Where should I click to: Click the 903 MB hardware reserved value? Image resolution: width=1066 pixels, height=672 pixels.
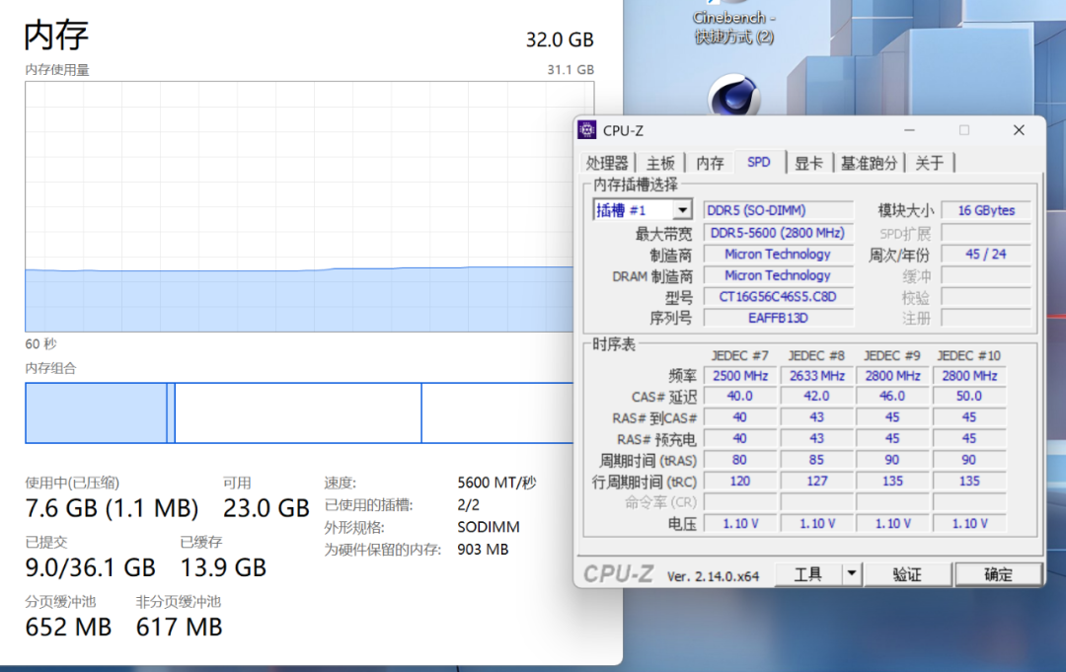pyautogui.click(x=483, y=549)
